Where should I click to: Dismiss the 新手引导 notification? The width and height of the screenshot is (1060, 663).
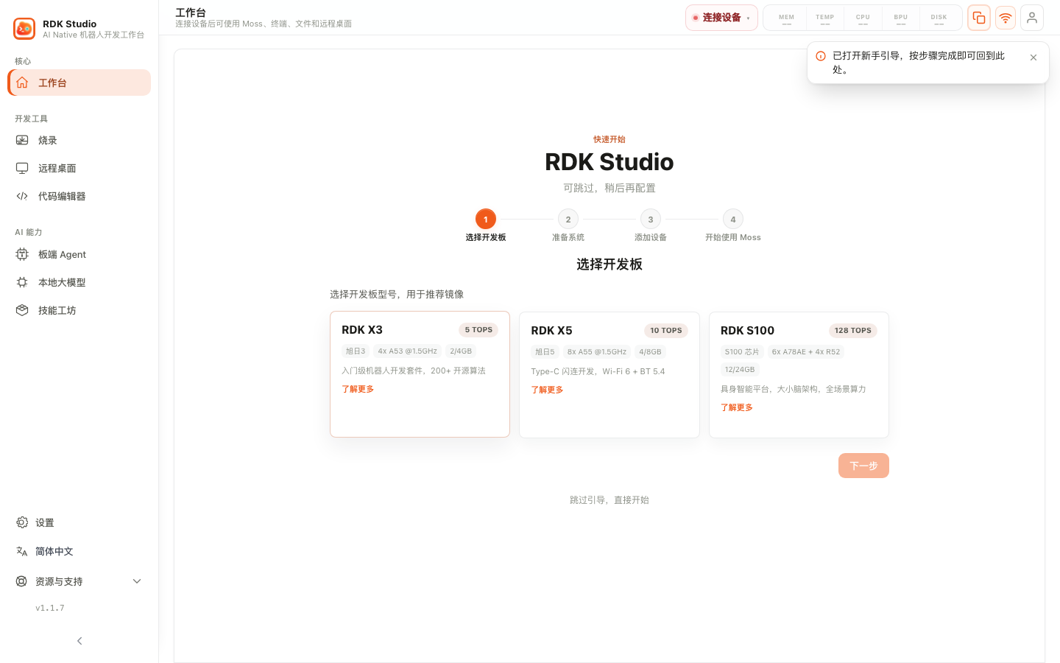(x=1033, y=57)
